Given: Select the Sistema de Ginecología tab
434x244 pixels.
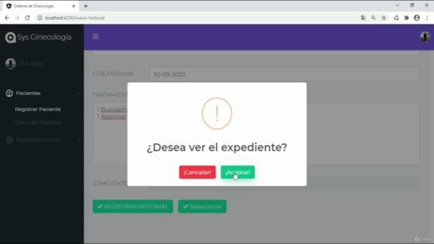Looking at the screenshot, I should click(41, 6).
